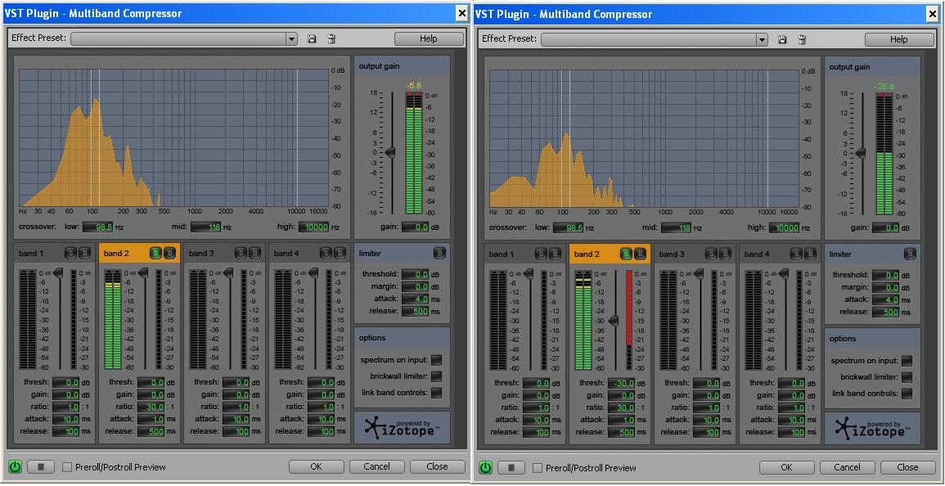Solo band 1 in the left window
The image size is (945, 486).
pyautogui.click(x=70, y=254)
